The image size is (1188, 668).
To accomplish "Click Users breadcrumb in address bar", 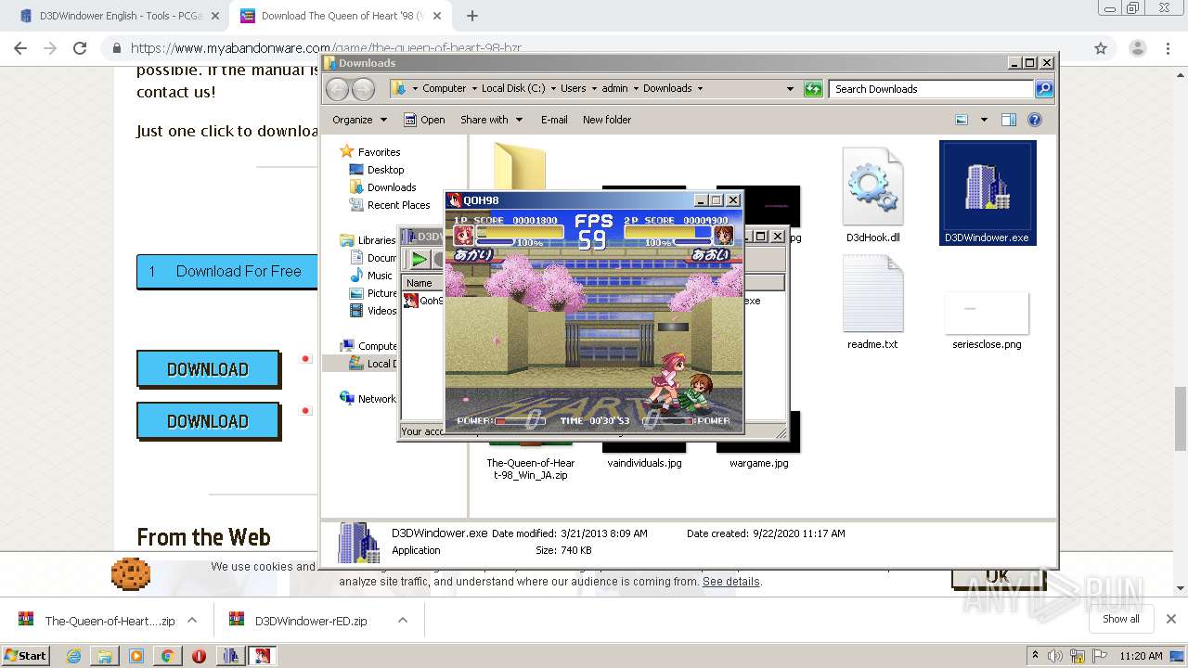I will click(x=573, y=89).
